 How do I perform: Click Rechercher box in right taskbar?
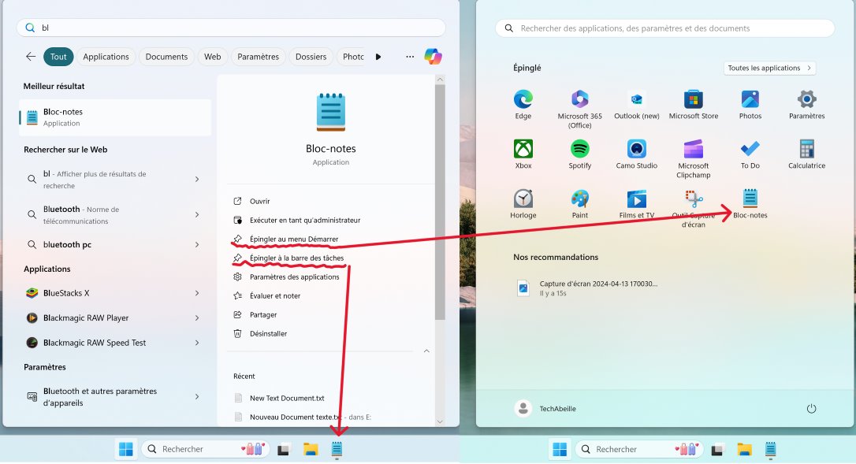pyautogui.click(x=638, y=449)
